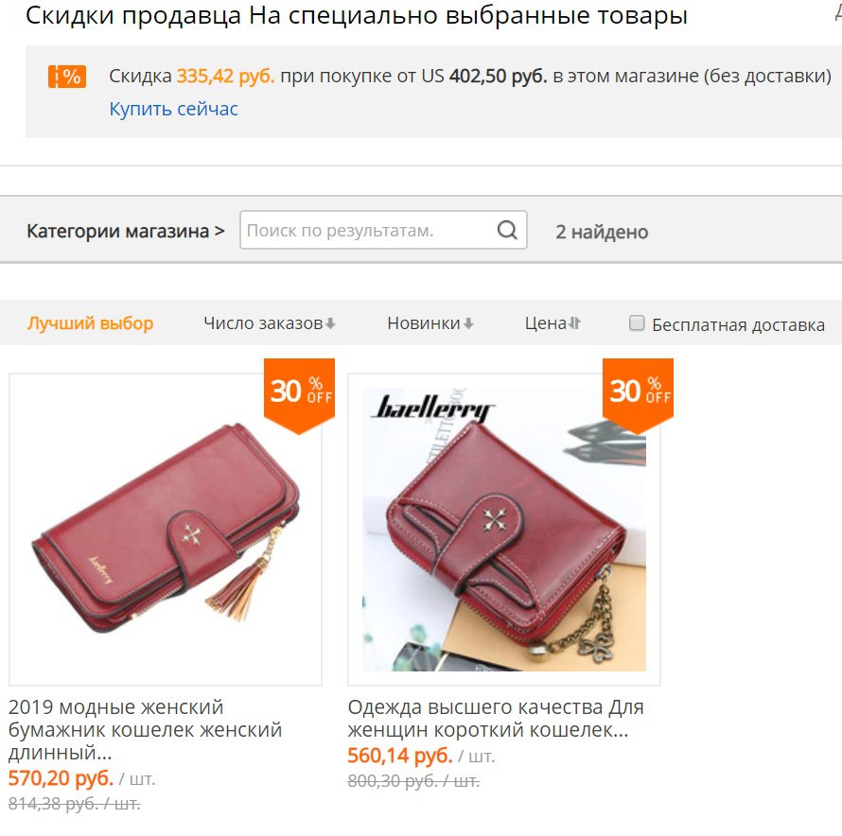Click the Число заказов sort arrow
Image resolution: width=842 pixels, height=836 pixels.
tap(330, 323)
